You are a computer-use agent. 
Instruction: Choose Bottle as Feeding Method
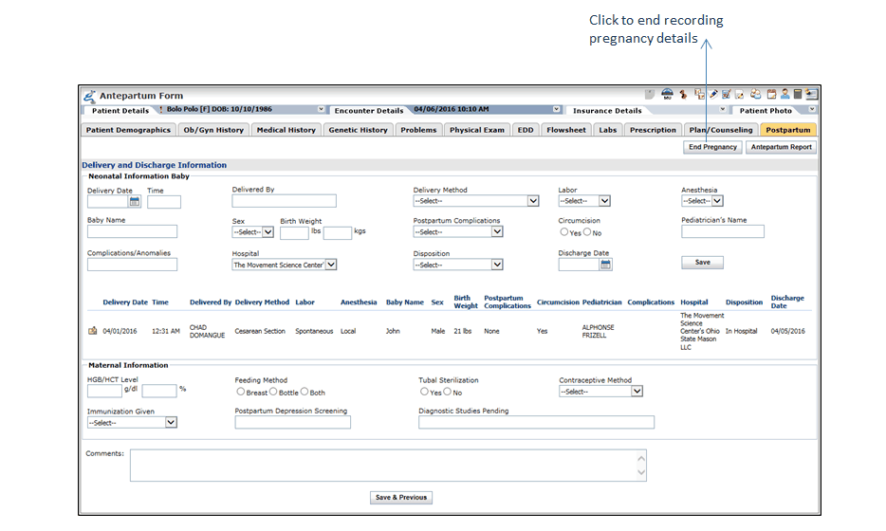tap(274, 392)
